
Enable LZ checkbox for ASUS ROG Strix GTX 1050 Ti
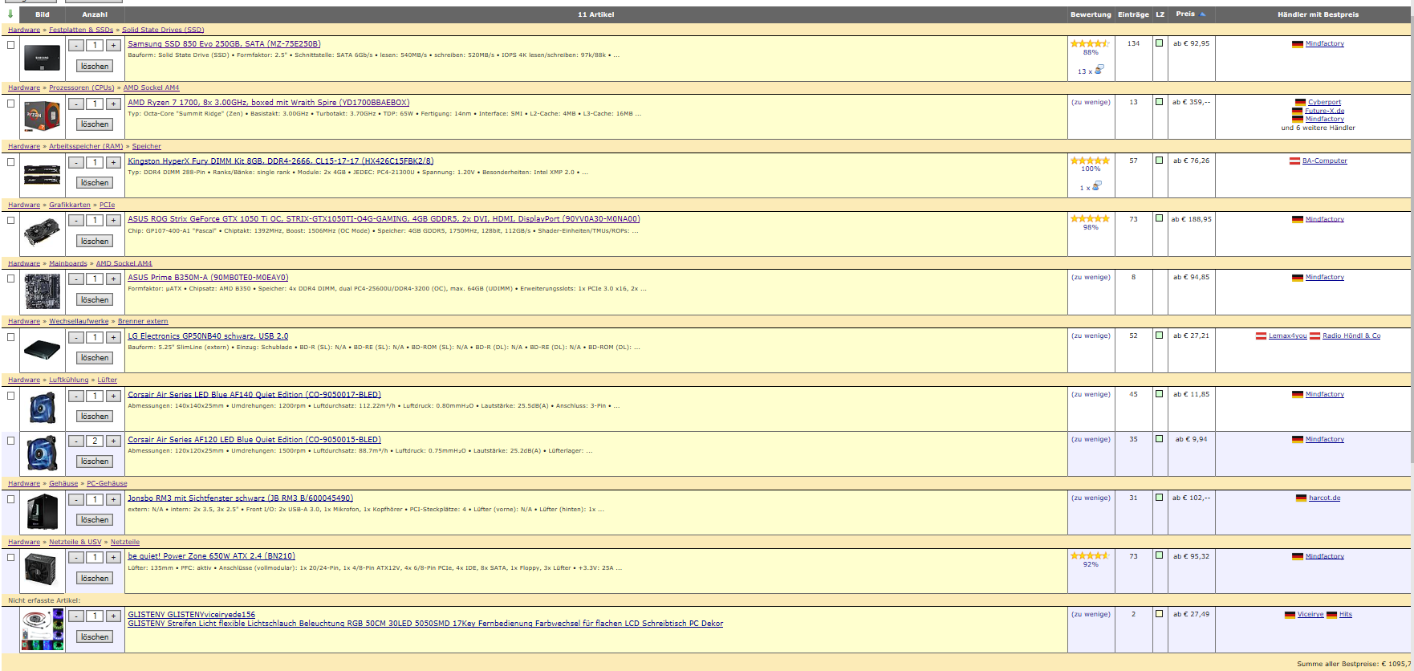pos(1159,218)
